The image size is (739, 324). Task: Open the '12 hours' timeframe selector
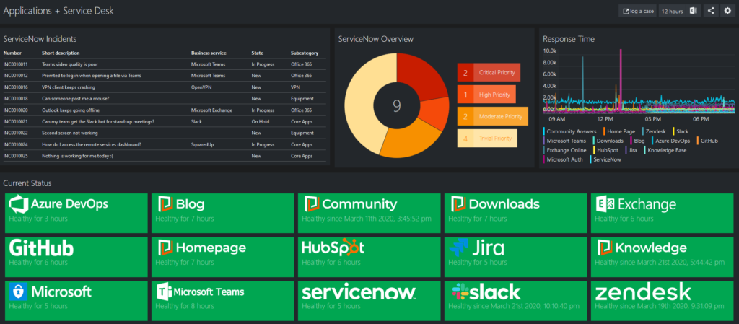click(x=673, y=11)
